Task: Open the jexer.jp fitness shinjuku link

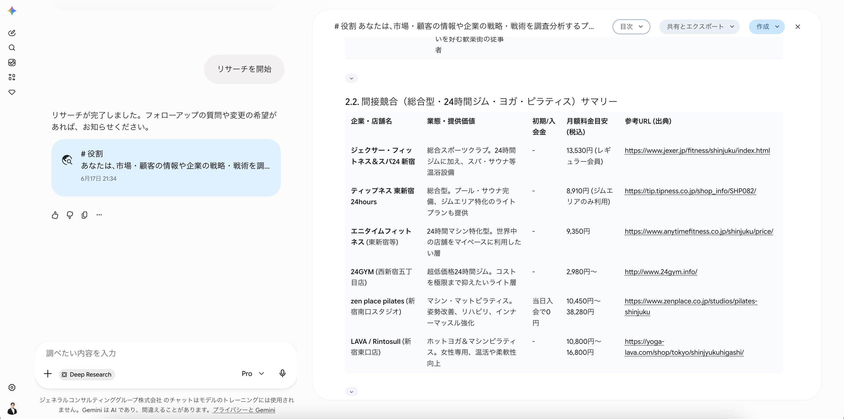Action: coord(697,151)
